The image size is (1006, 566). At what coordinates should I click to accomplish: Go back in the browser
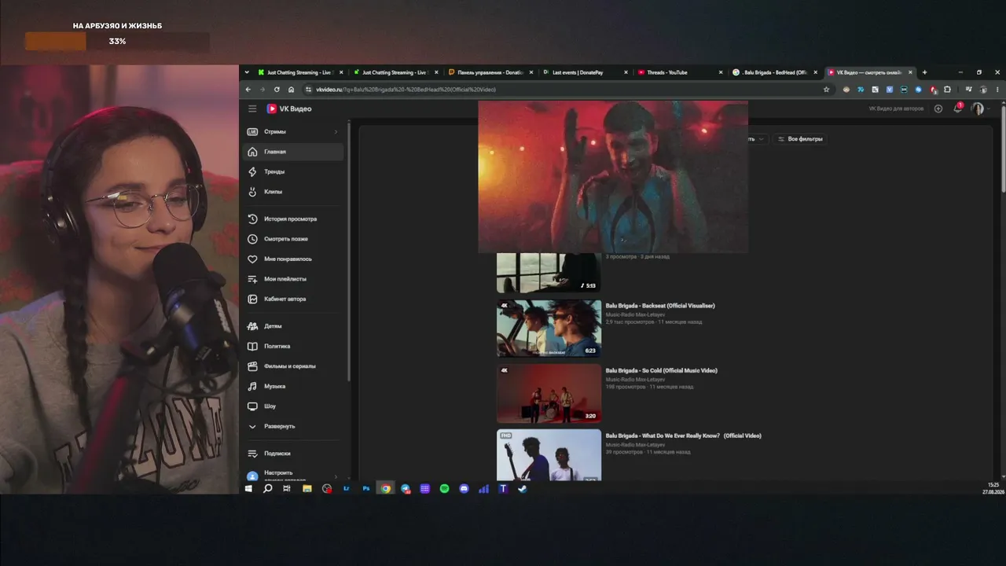pyautogui.click(x=248, y=90)
